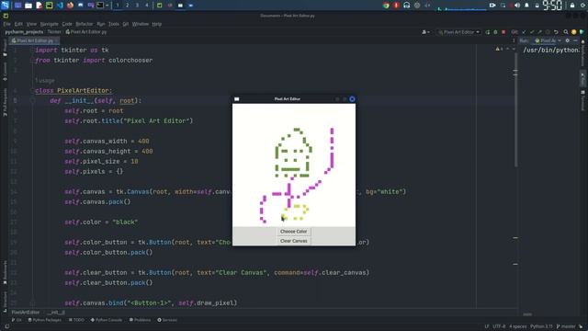Open the Python Console tool window

pos(107,320)
